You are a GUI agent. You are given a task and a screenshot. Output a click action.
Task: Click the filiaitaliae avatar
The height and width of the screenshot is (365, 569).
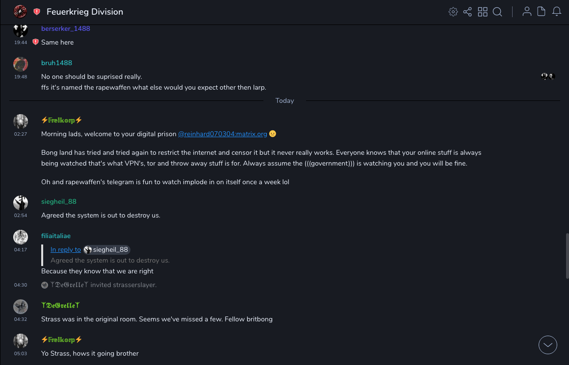(x=21, y=237)
